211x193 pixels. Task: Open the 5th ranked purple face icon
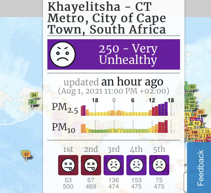point(159,165)
